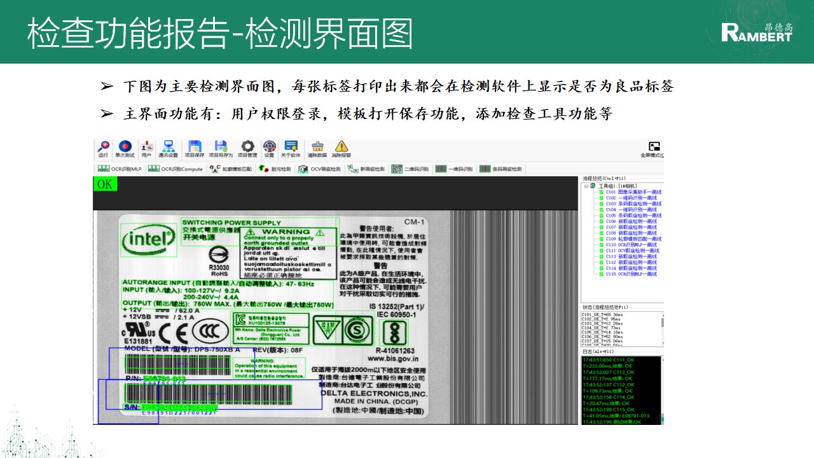Select C110 OCR识别MLP tree item

tap(631, 245)
